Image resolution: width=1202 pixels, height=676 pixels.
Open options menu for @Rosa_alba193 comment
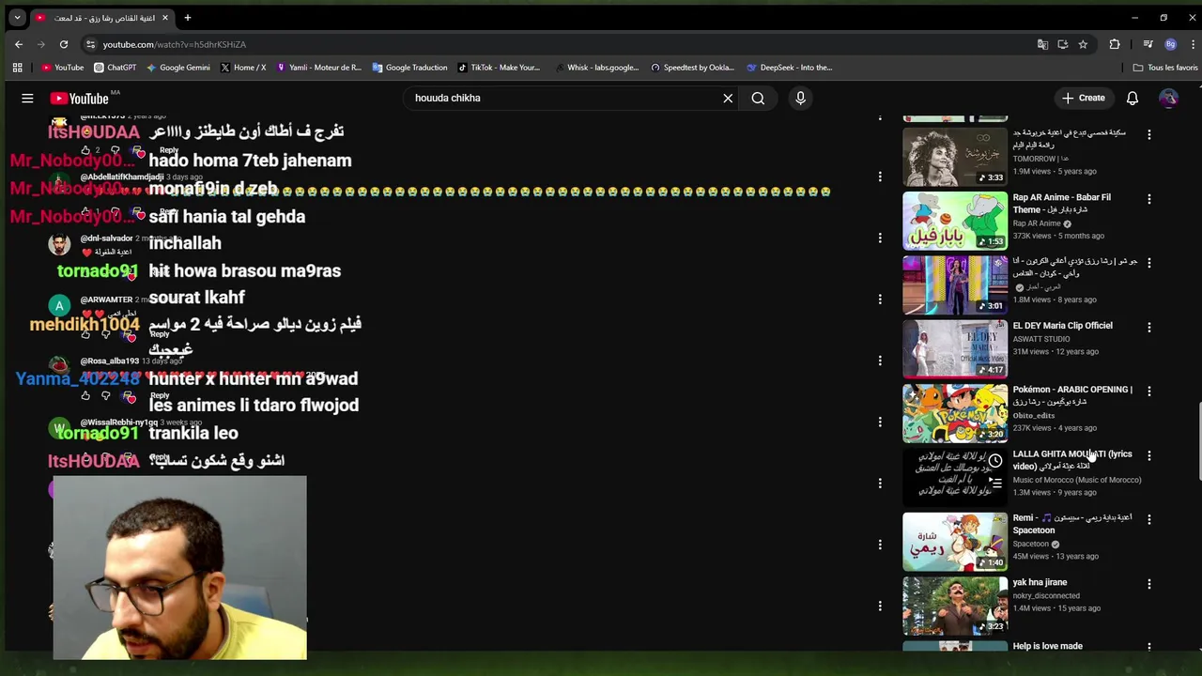pyautogui.click(x=880, y=361)
